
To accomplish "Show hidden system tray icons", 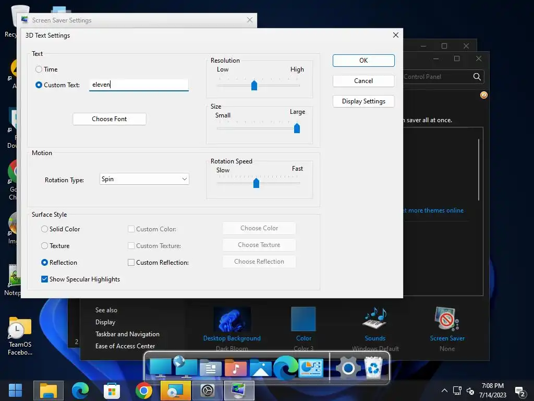I will [444, 391].
